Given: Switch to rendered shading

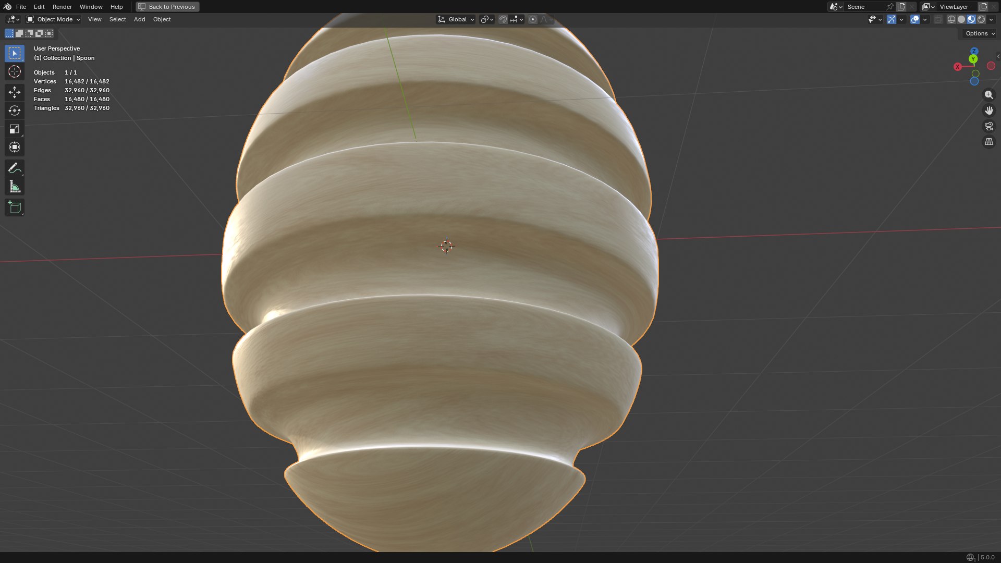Looking at the screenshot, I should pos(981,19).
